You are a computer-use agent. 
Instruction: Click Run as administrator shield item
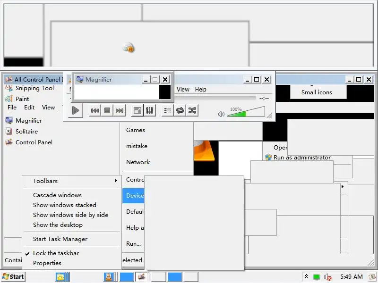[298, 158]
